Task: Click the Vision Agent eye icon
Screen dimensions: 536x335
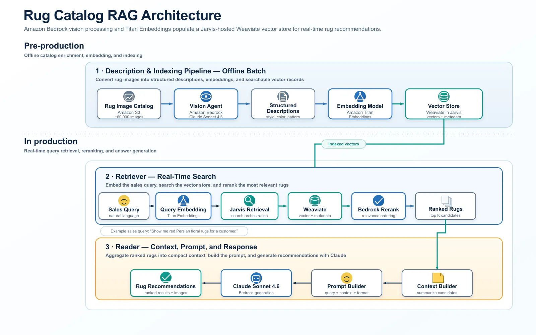Action: tap(206, 96)
